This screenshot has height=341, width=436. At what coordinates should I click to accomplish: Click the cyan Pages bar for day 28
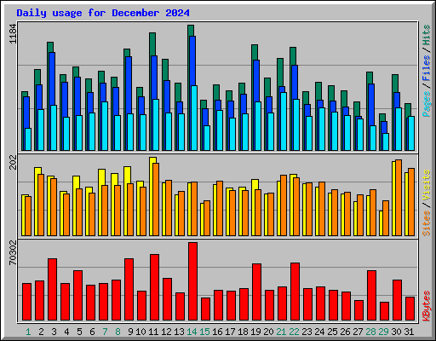pyautogui.click(x=373, y=138)
